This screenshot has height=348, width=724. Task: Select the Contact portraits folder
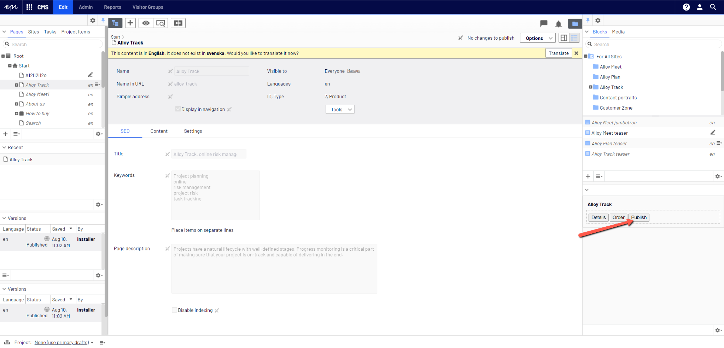tap(618, 98)
